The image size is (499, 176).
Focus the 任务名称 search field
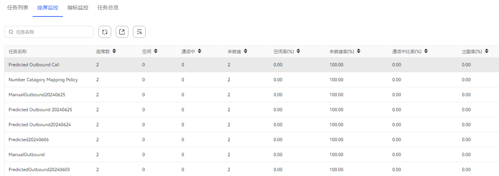[x=49, y=32]
